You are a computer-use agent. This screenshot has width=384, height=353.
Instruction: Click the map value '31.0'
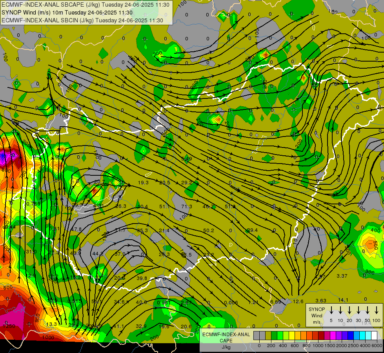click(31, 251)
